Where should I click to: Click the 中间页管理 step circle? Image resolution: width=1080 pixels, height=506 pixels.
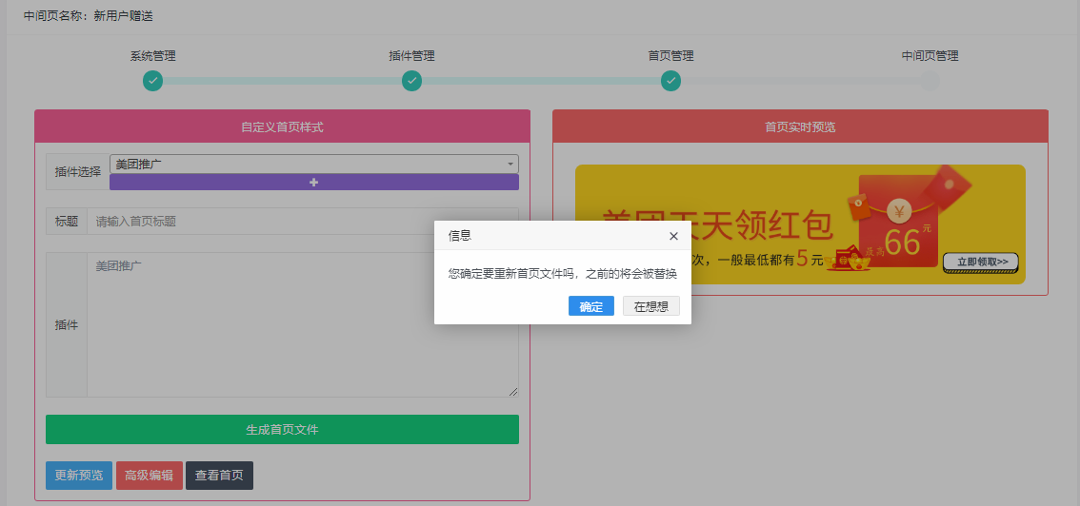tap(930, 81)
